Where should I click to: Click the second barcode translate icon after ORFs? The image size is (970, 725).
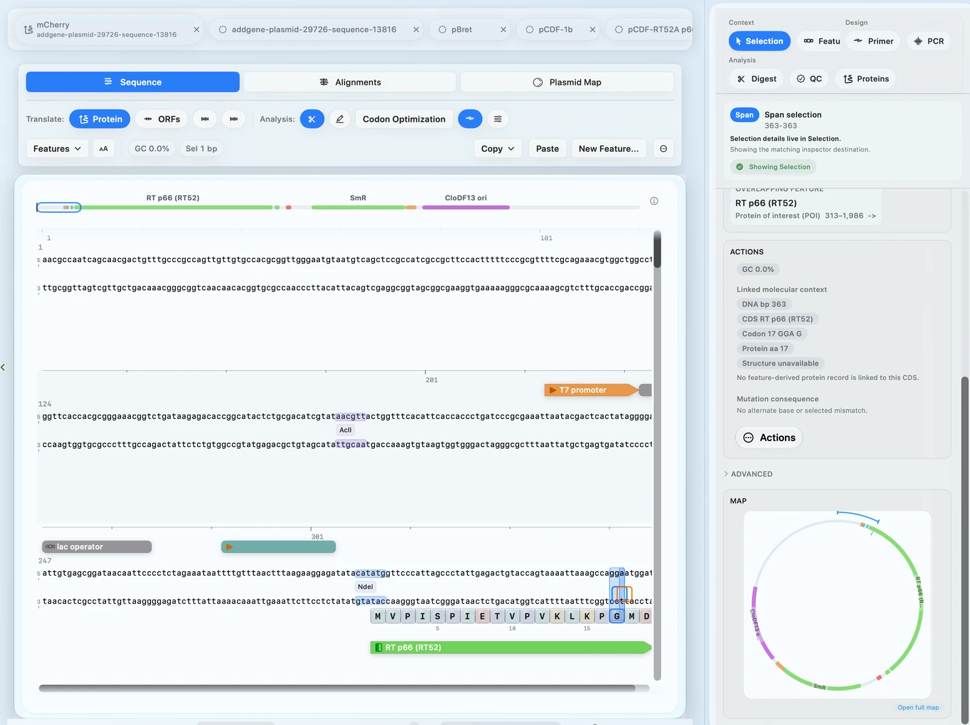233,119
